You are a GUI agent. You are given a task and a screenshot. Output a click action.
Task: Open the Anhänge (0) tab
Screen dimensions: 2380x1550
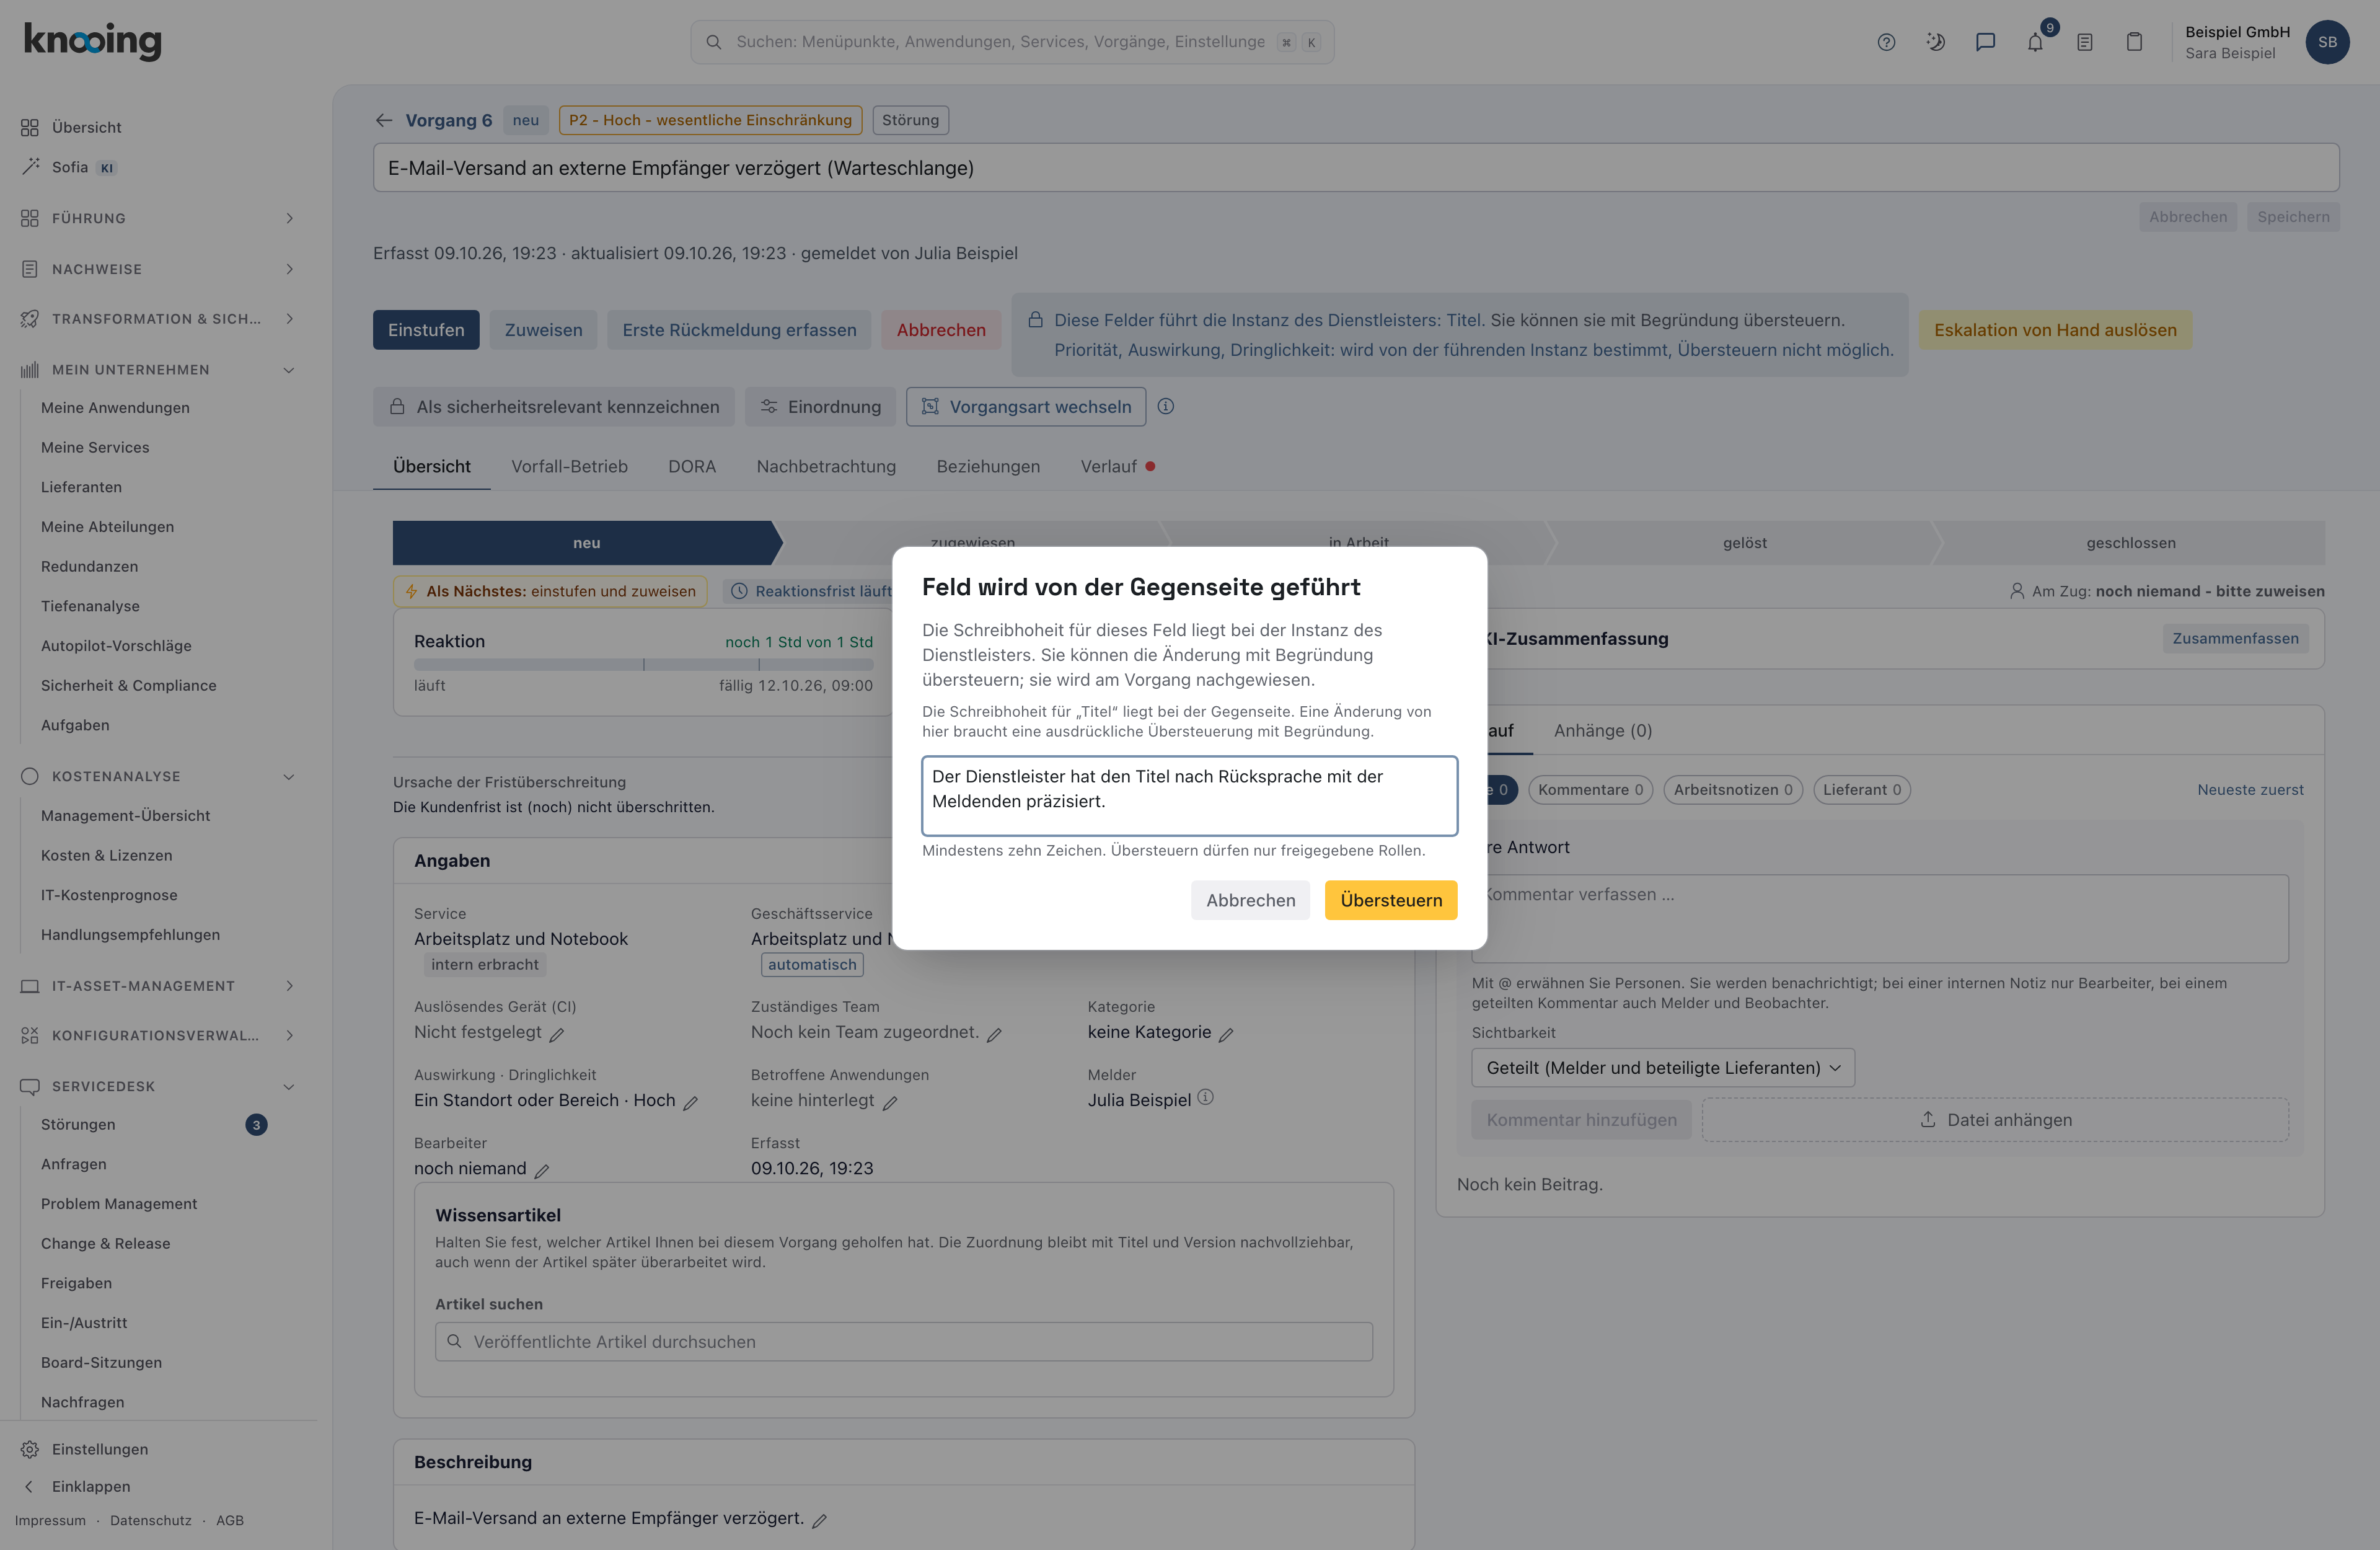point(1602,730)
